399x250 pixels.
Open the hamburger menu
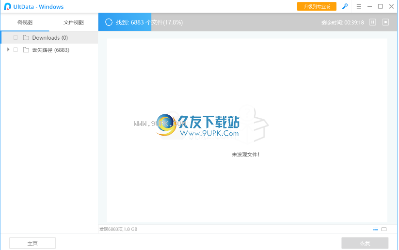click(x=359, y=6)
